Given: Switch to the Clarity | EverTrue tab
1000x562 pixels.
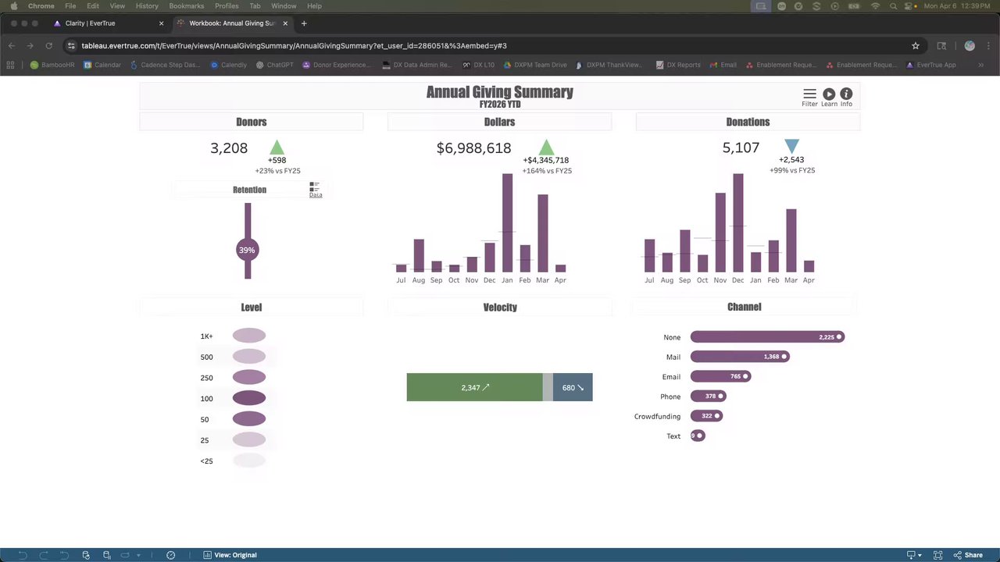Looking at the screenshot, I should 108,23.
